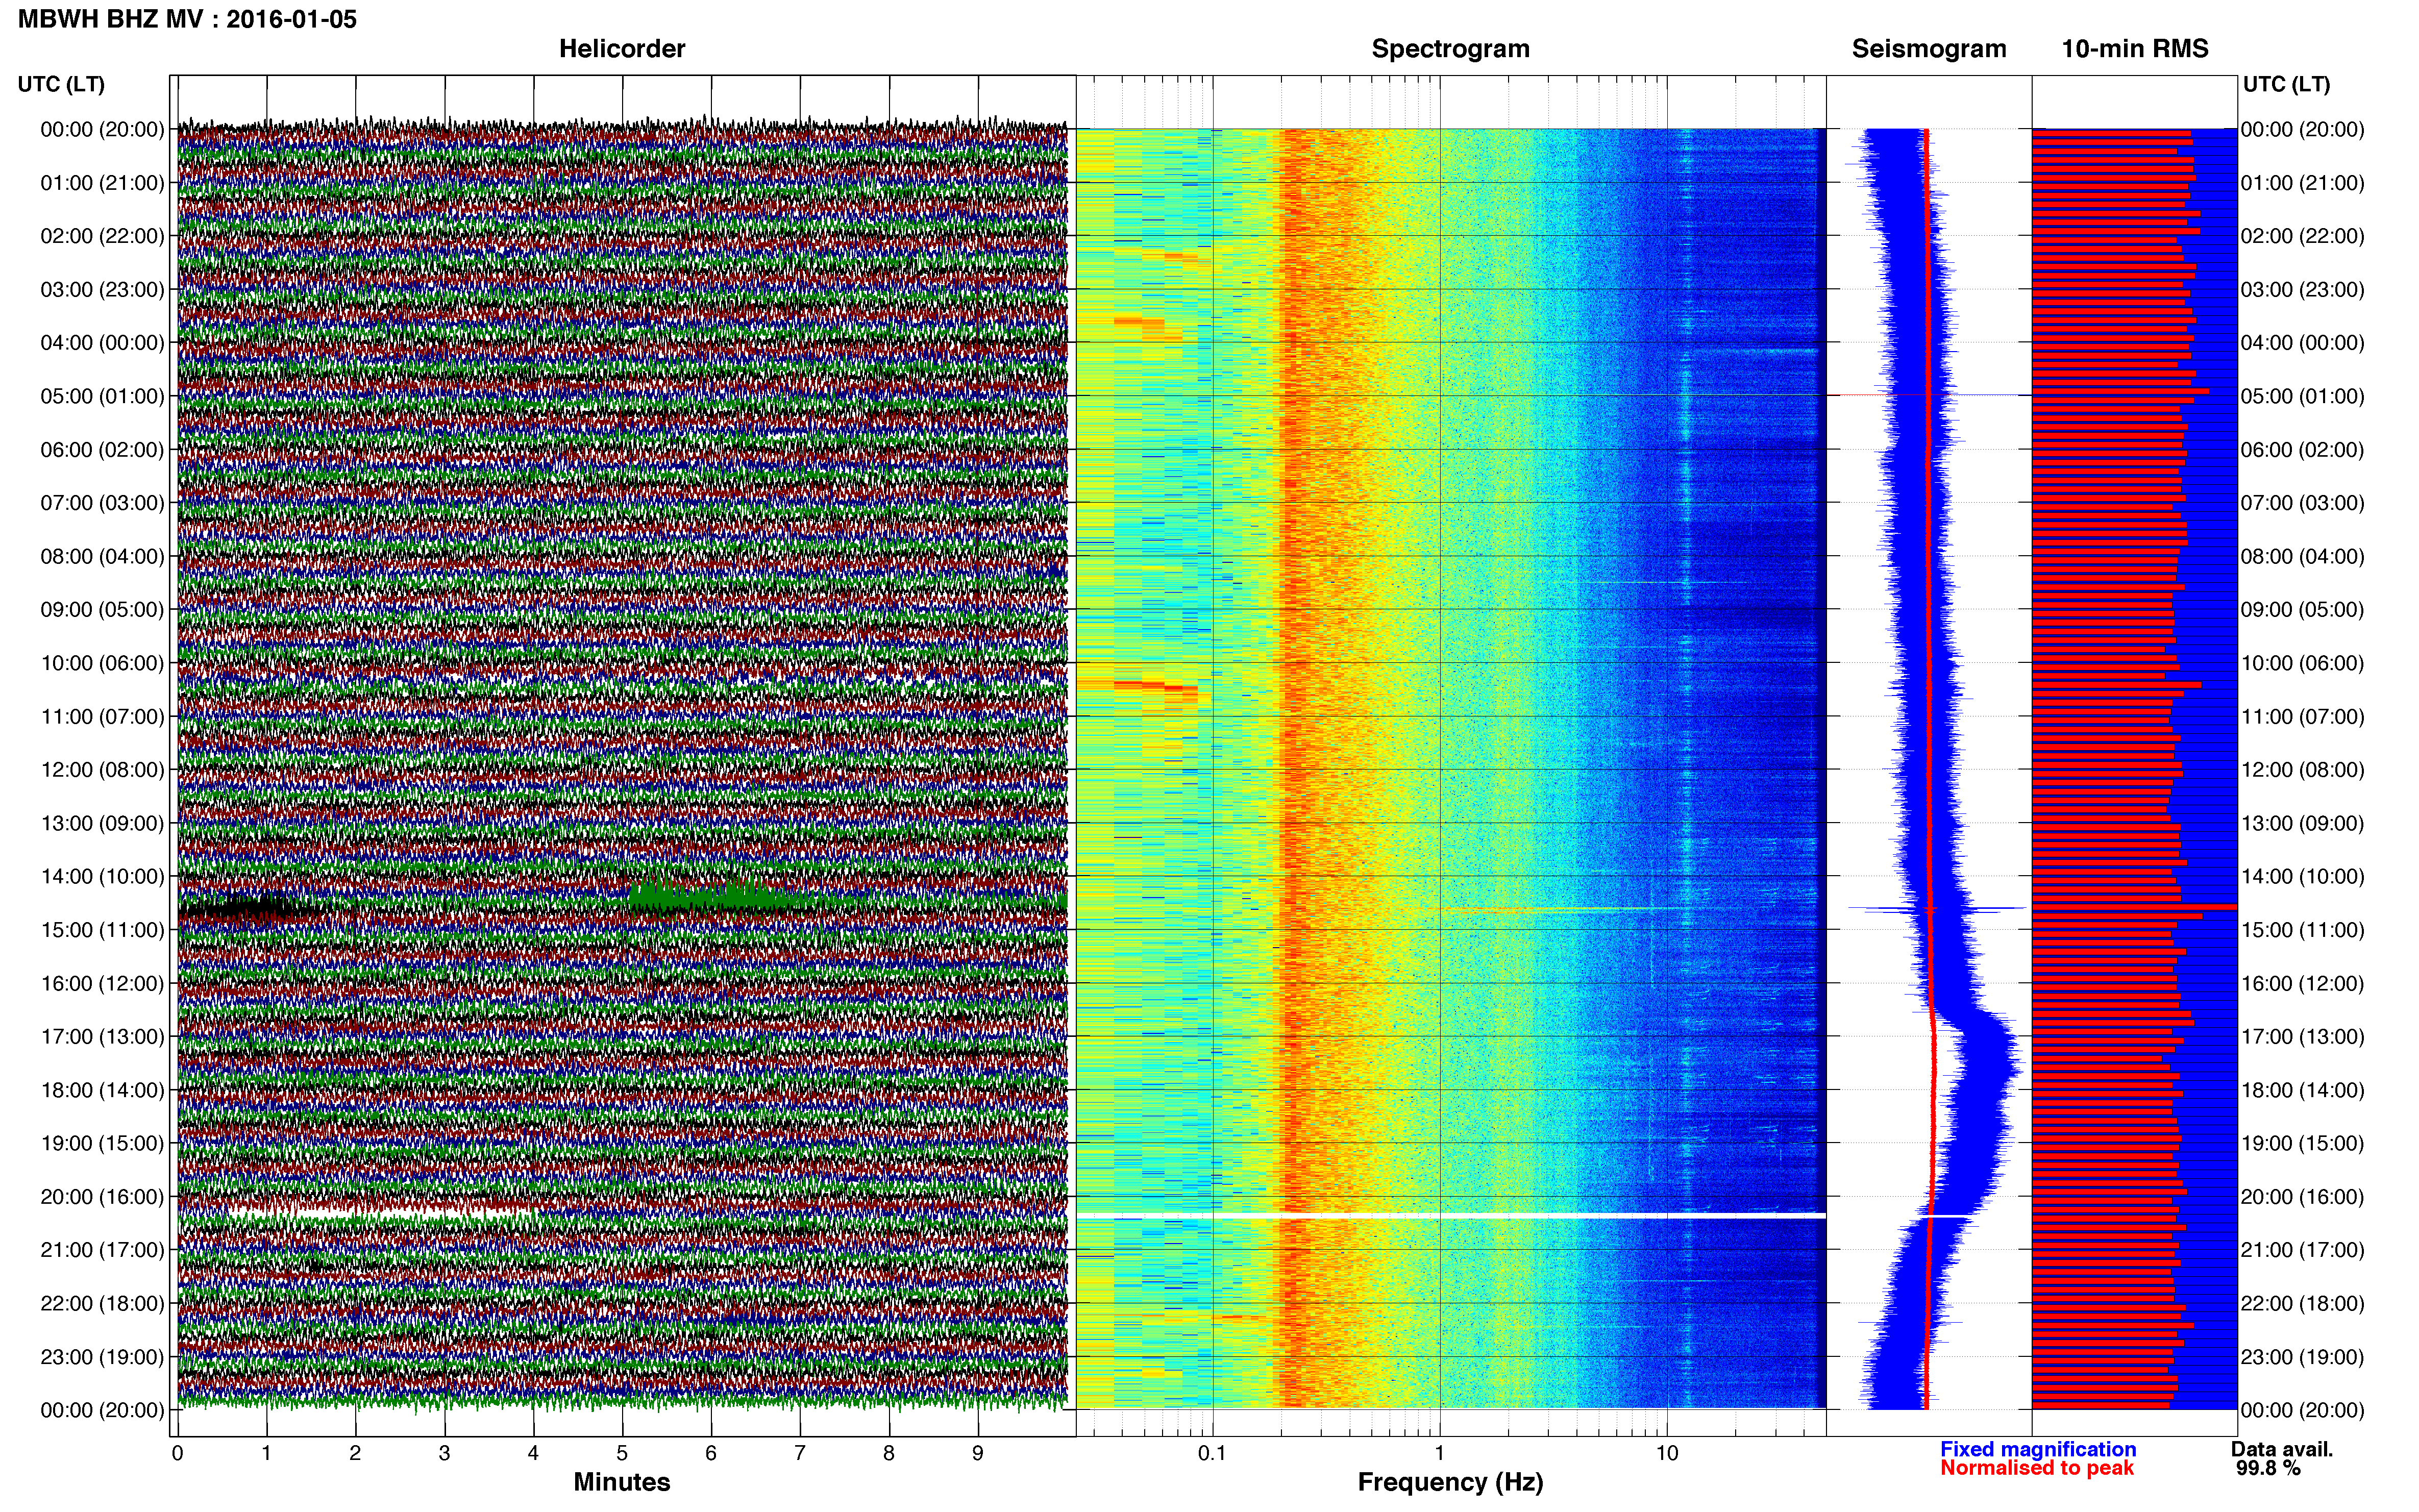The width and height of the screenshot is (2419, 1512).
Task: Click left time label '15:00 (11:00)'
Action: (102, 930)
